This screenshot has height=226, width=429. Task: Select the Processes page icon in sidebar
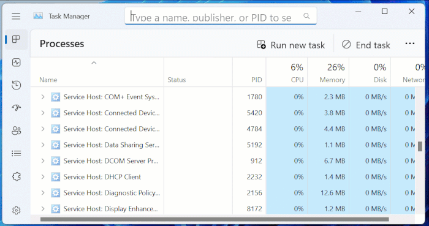click(16, 39)
